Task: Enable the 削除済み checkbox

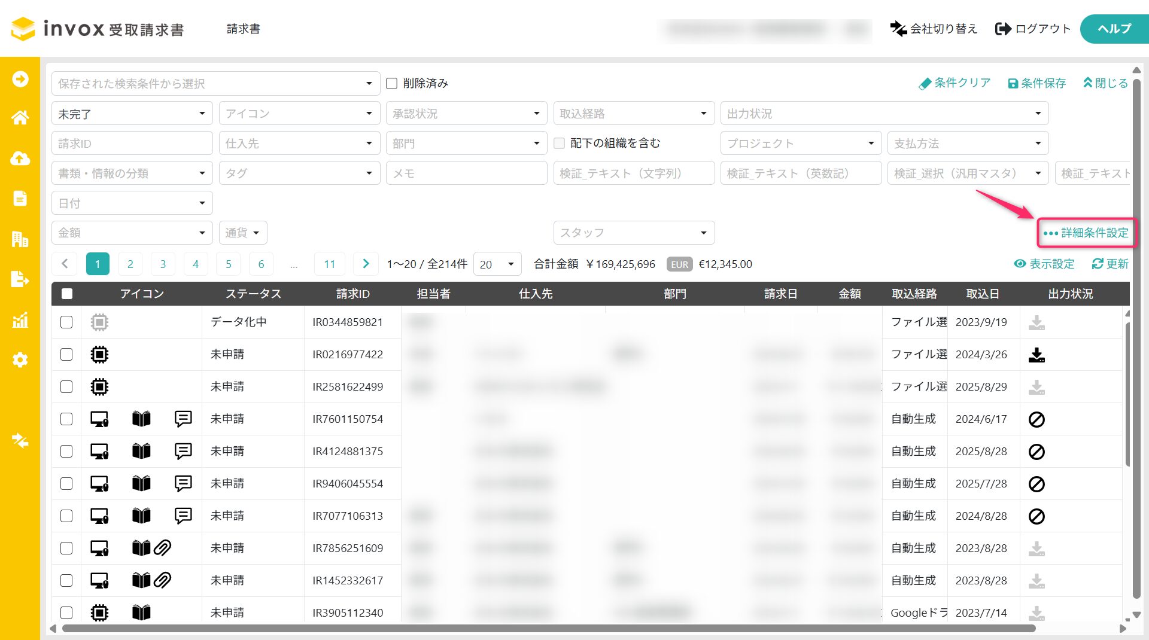Action: (x=392, y=84)
